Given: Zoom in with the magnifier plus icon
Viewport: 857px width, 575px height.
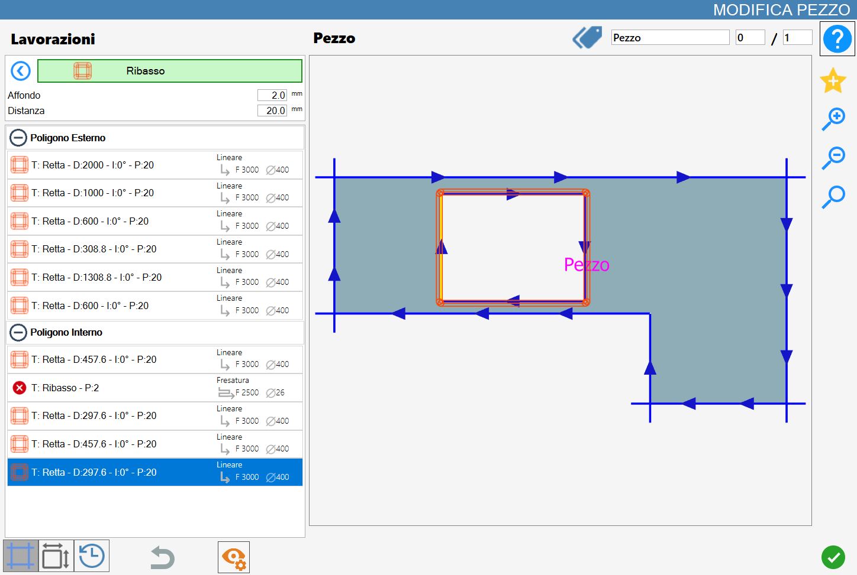Looking at the screenshot, I should (x=833, y=119).
